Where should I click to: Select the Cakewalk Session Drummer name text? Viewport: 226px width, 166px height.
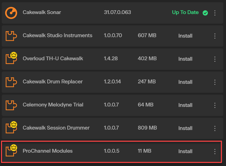click(x=56, y=128)
